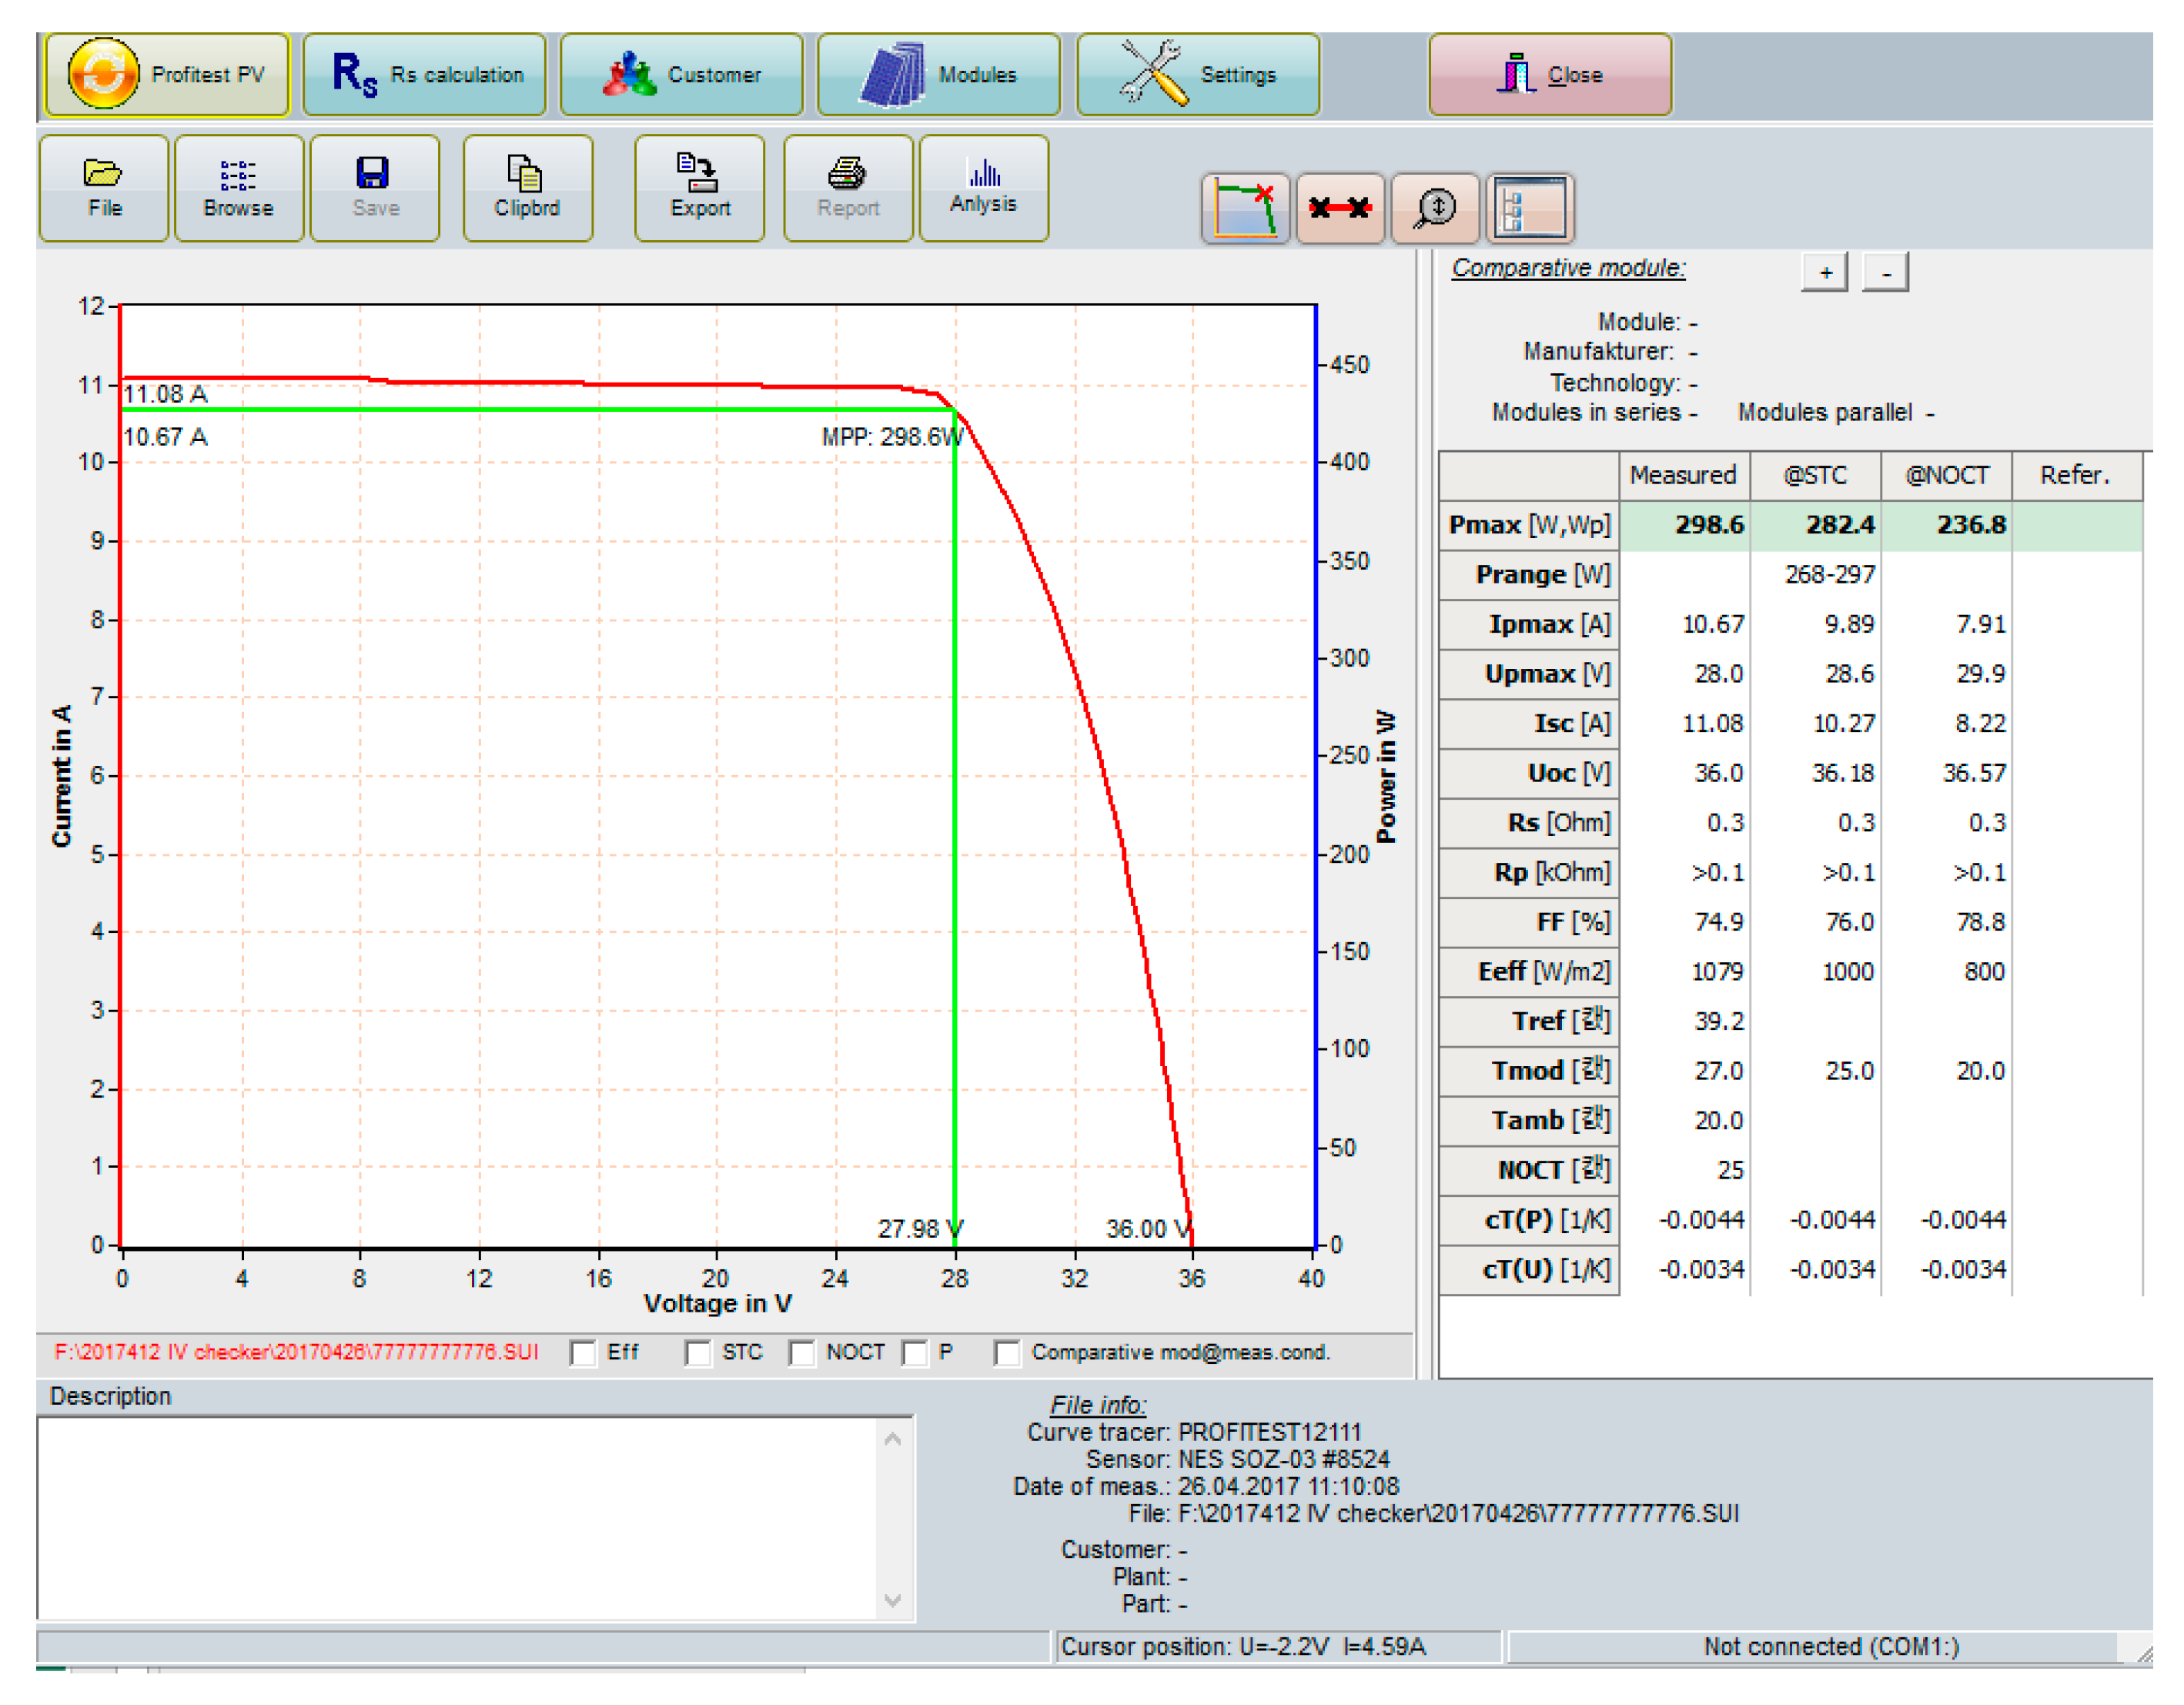Click the magnifier zoom icon
The width and height of the screenshot is (2184, 1705).
[1435, 208]
